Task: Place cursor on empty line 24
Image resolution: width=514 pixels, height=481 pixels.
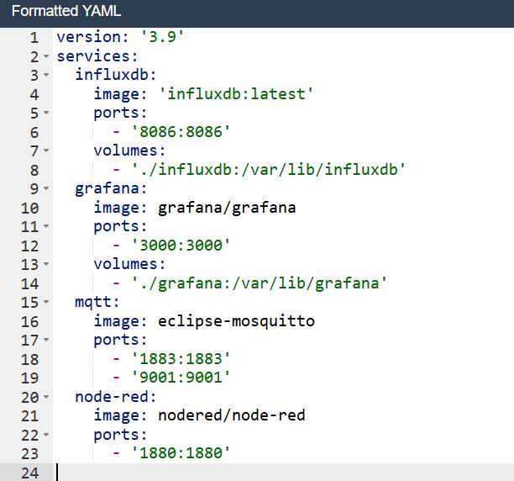Action: pos(283,473)
